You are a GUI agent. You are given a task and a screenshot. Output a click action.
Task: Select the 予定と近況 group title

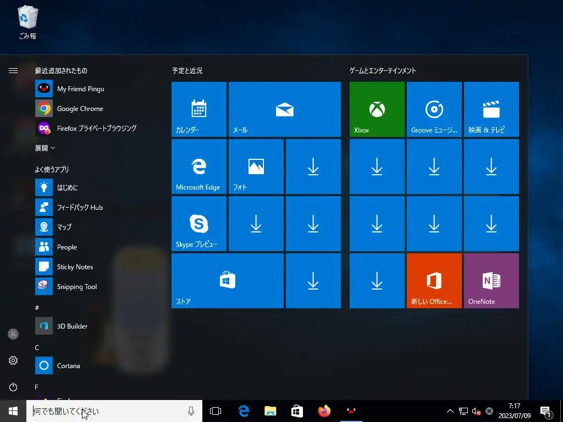coord(187,71)
